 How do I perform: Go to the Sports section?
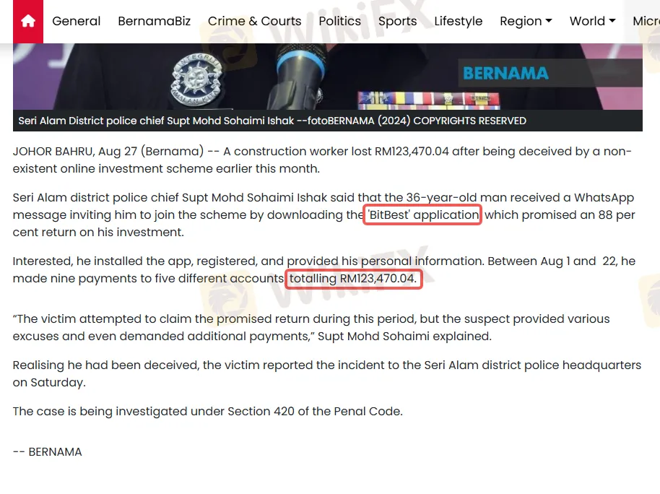click(397, 21)
